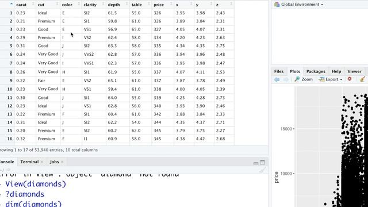Screen dimensions: 368x207
Task: Open the Files tab
Action: click(x=279, y=71)
